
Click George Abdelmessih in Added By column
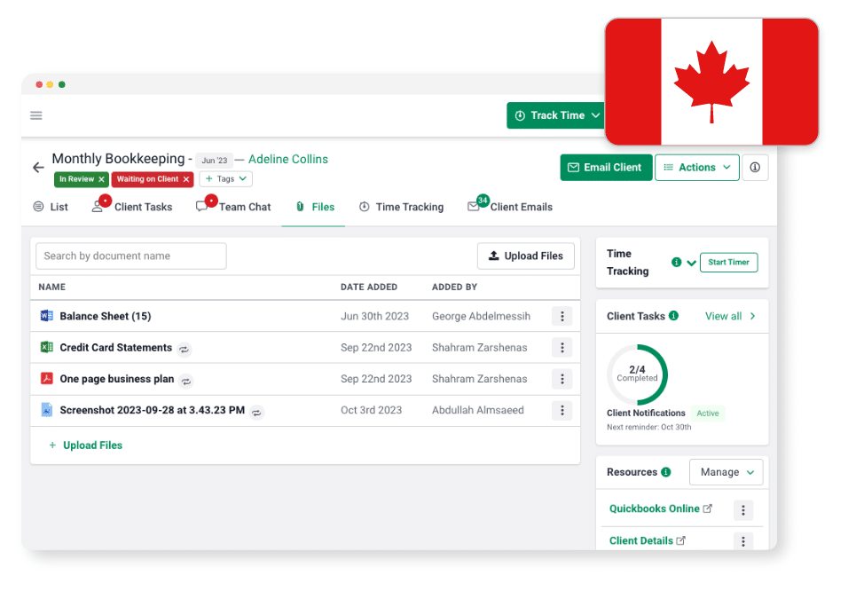tap(481, 316)
